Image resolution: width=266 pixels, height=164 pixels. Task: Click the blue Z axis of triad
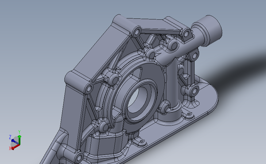(15, 142)
